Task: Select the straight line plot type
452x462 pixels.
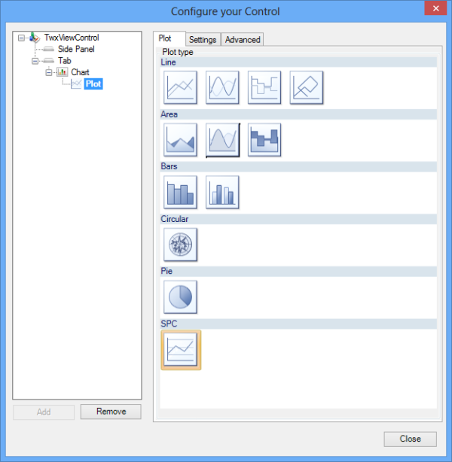Action: 180,87
